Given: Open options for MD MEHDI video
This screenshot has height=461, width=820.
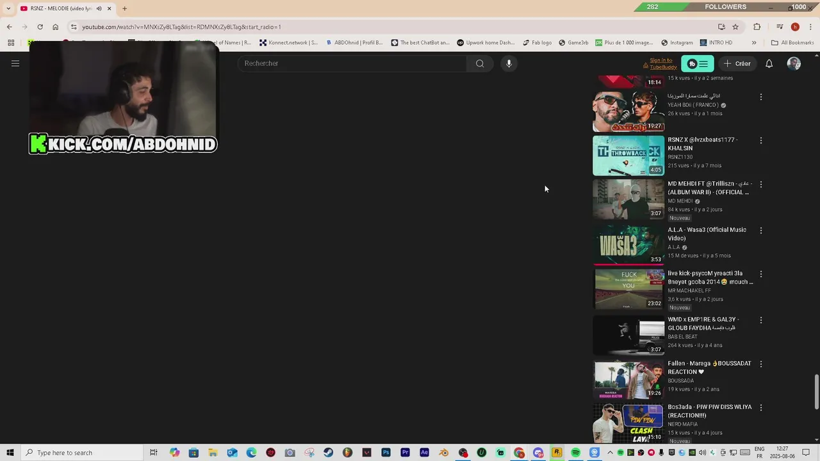Looking at the screenshot, I should 761,184.
